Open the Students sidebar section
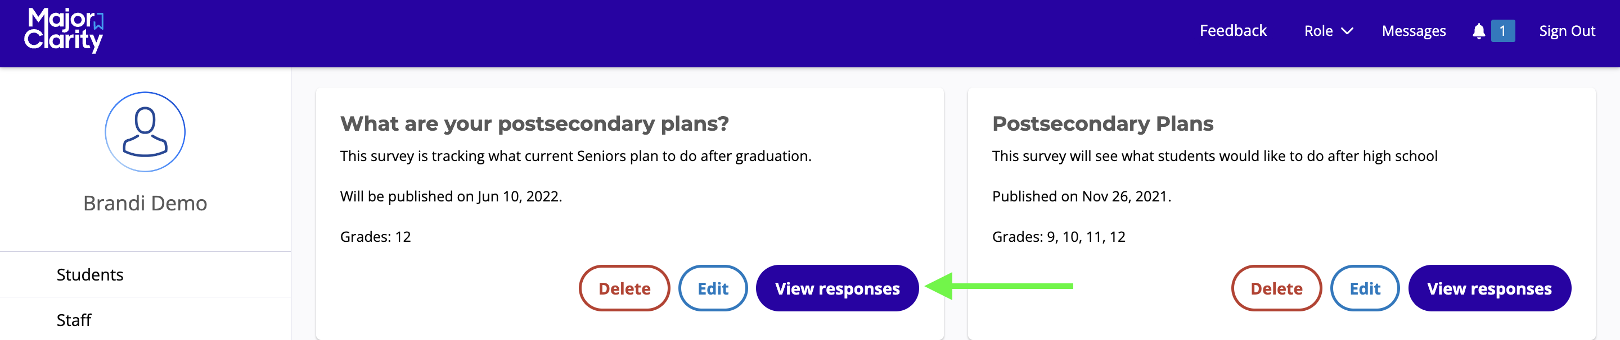Image resolution: width=1620 pixels, height=340 pixels. [x=90, y=275]
